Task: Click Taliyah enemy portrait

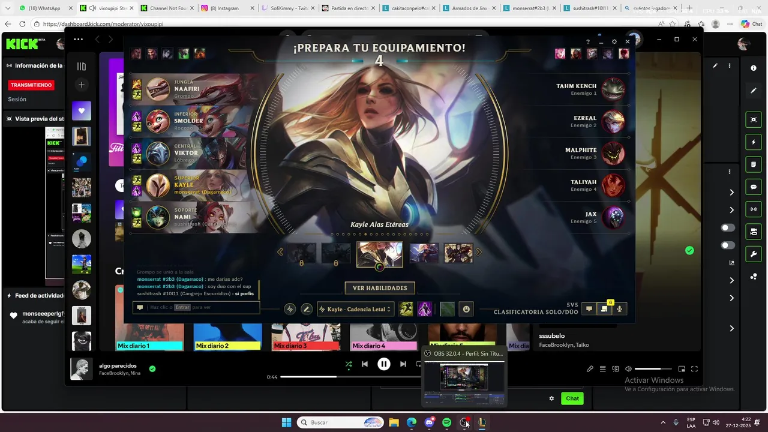Action: 614,185
